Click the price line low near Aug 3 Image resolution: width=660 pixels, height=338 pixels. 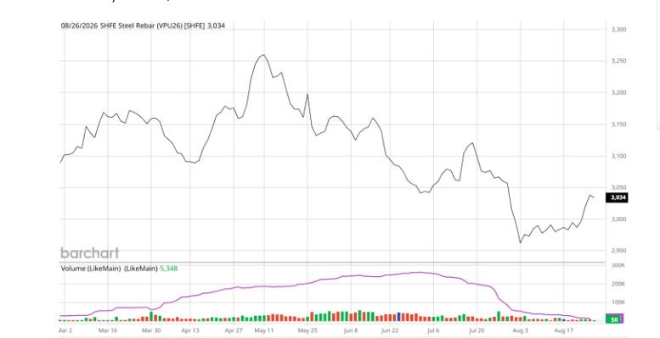[520, 242]
